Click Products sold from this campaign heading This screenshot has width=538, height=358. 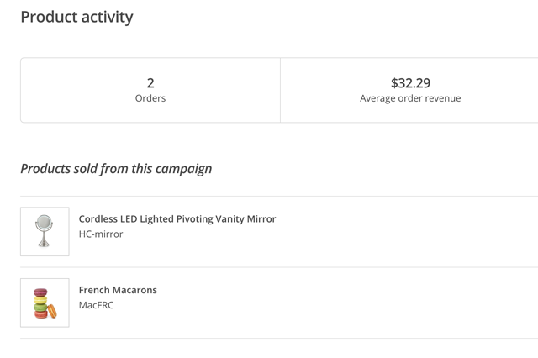(116, 168)
